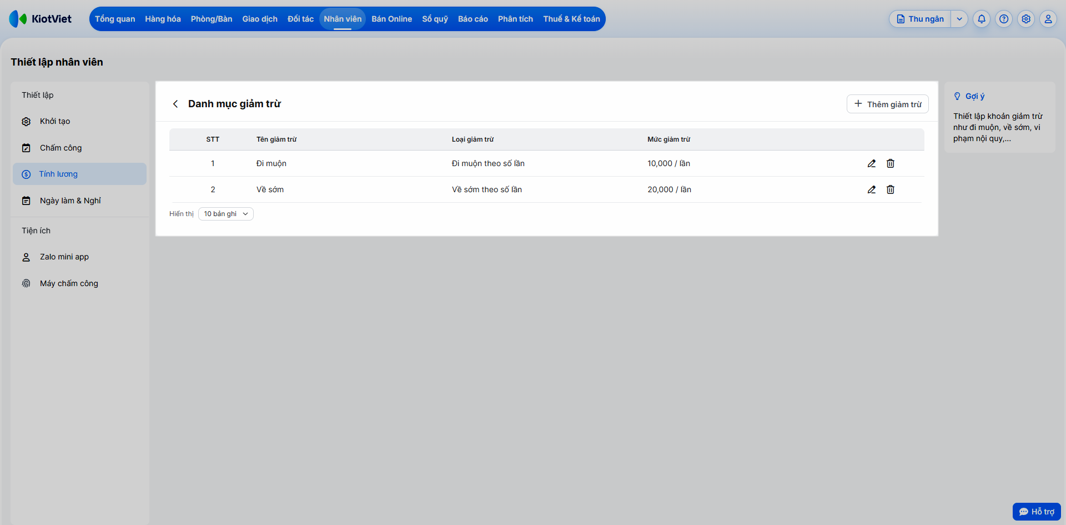Viewport: 1066px width, 525px height.
Task: Open the 10 bản ghi dropdown
Action: coord(226,214)
